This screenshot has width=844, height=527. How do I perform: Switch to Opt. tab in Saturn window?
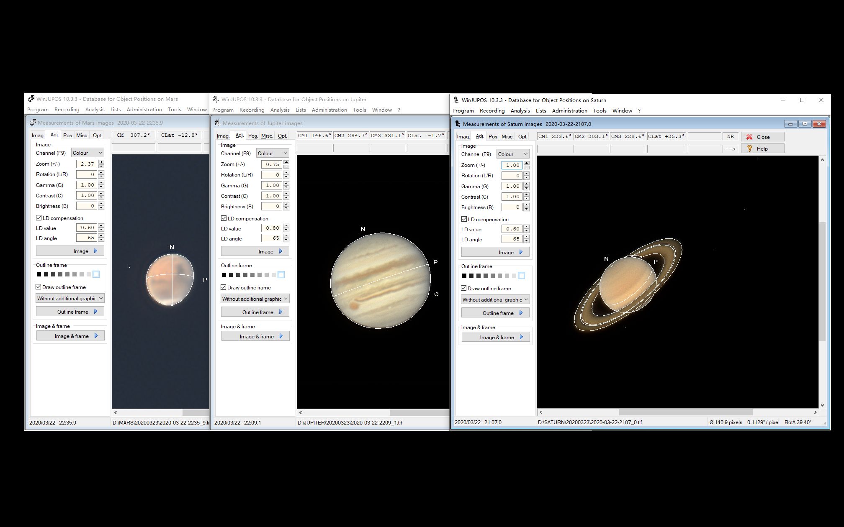(522, 136)
